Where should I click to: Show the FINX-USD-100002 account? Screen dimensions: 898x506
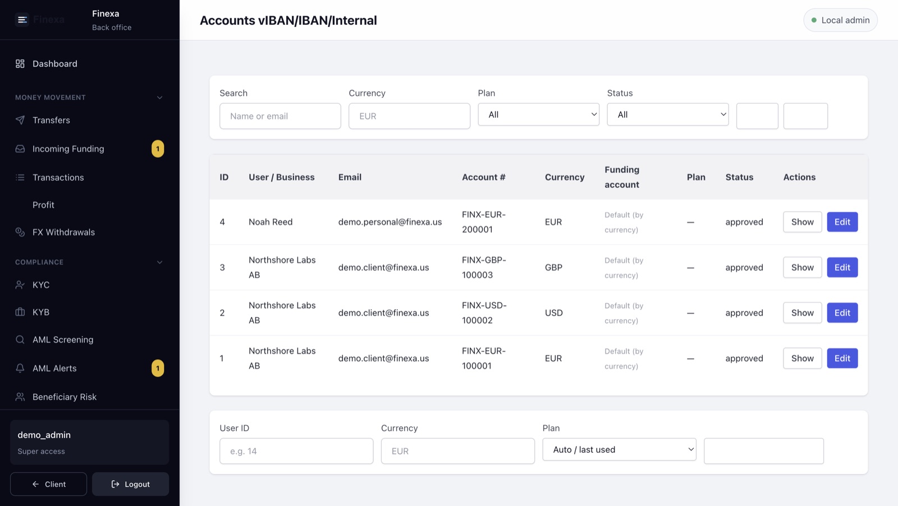tap(803, 313)
